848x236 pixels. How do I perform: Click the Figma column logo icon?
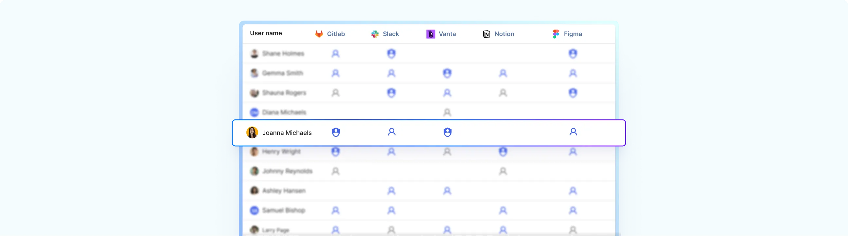point(556,34)
